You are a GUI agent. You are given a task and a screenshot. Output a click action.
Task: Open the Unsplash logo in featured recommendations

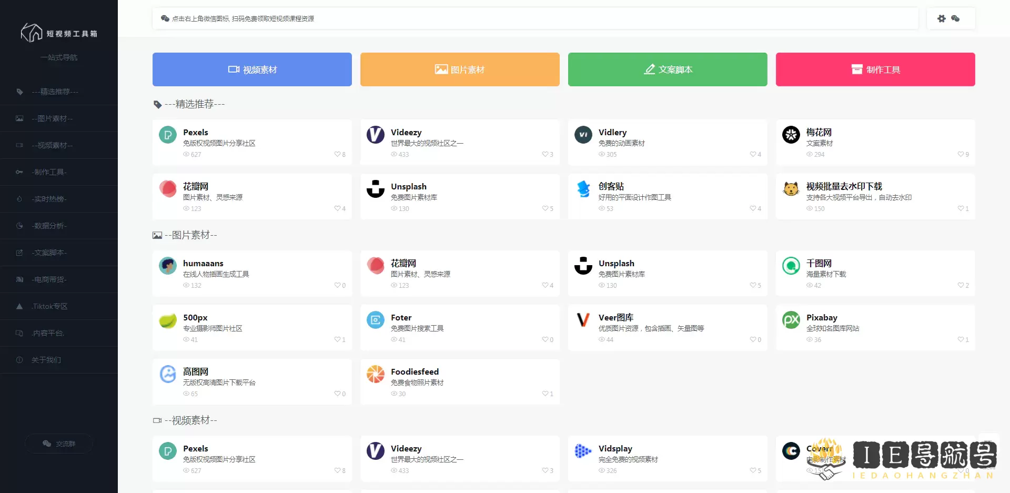click(x=375, y=189)
